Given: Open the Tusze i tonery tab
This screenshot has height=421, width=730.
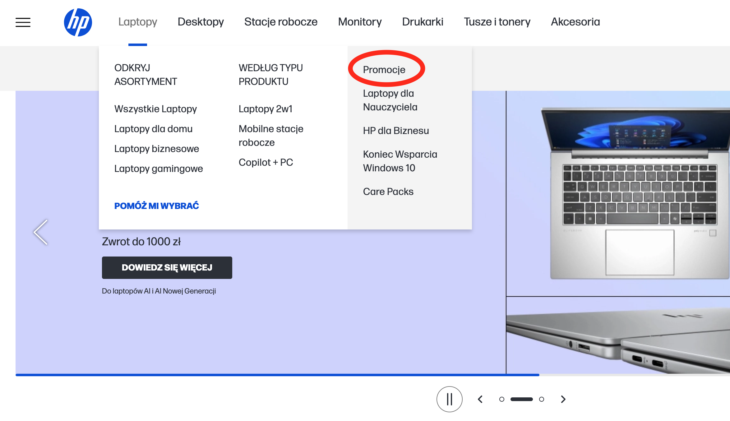Looking at the screenshot, I should click(497, 22).
